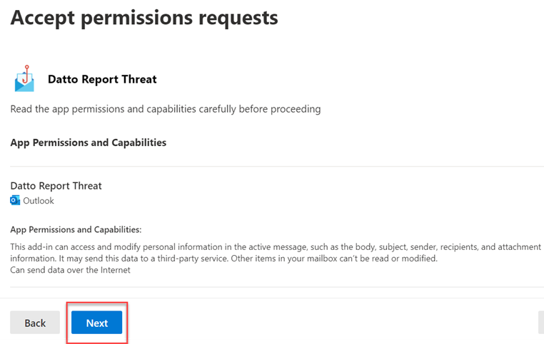Click the 'This add-in can access and modify' sentence

point(276,253)
